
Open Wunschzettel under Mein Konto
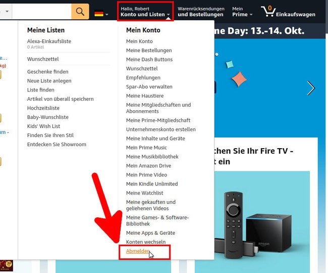[x=142, y=69]
